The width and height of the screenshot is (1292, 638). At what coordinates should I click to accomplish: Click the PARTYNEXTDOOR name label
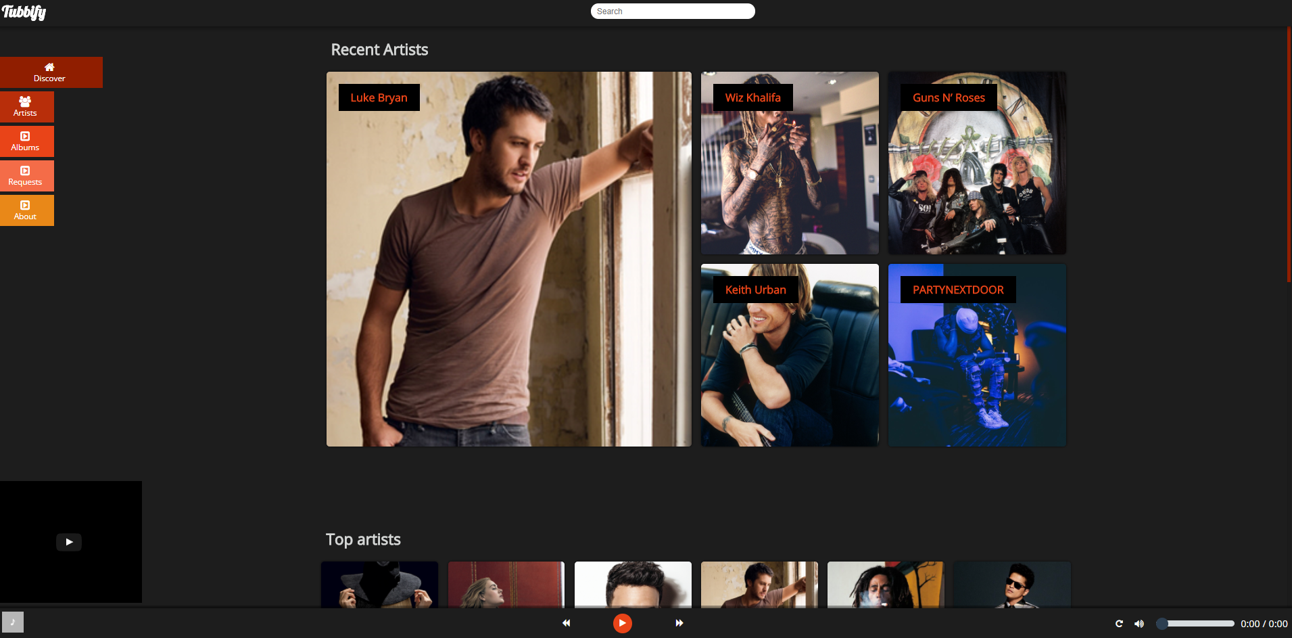pos(958,290)
